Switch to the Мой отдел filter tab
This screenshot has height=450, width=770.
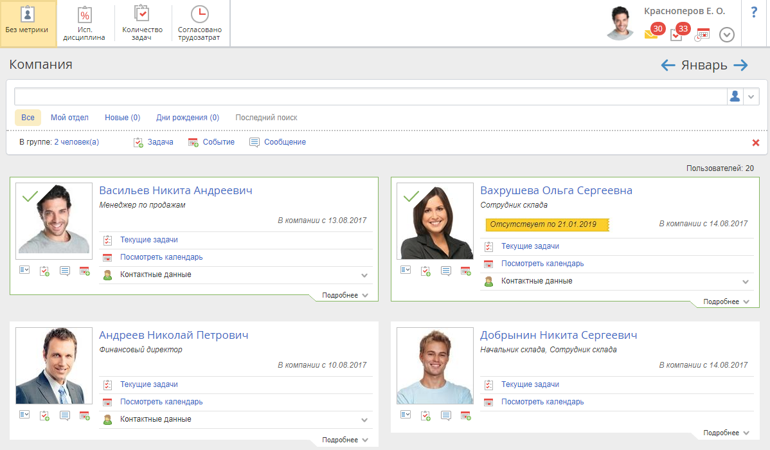(x=69, y=118)
